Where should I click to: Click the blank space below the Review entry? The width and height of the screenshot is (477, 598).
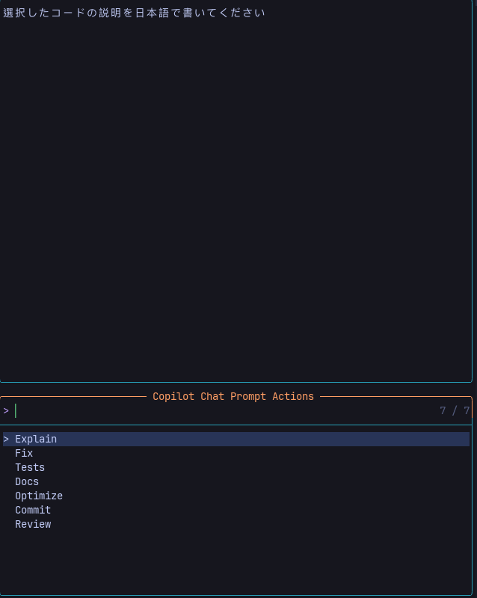click(238, 562)
